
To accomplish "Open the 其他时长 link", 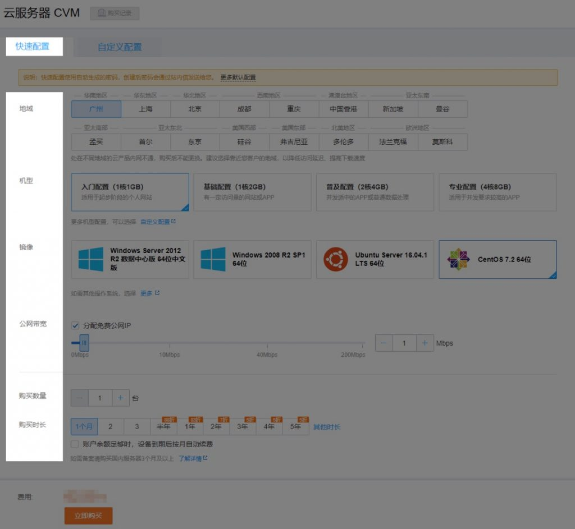I will pyautogui.click(x=327, y=427).
